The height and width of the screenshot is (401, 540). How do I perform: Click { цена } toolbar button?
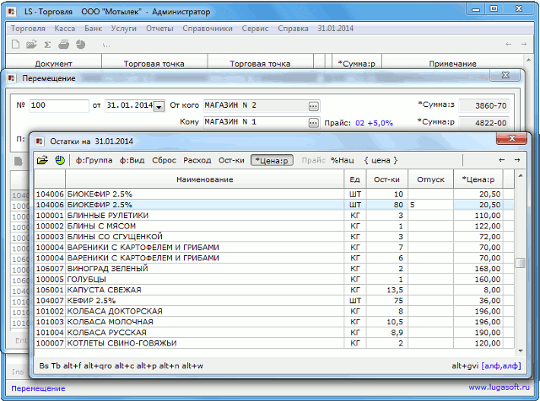coord(381,160)
